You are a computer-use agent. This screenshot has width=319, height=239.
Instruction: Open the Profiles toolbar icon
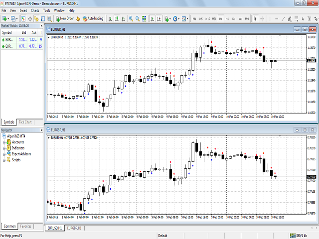tap(13, 19)
